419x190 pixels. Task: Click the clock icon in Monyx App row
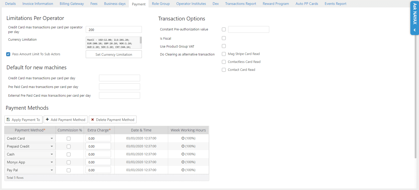[183, 162]
